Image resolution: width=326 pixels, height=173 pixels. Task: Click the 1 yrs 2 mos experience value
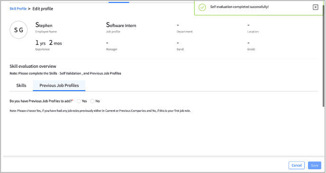coord(48,43)
